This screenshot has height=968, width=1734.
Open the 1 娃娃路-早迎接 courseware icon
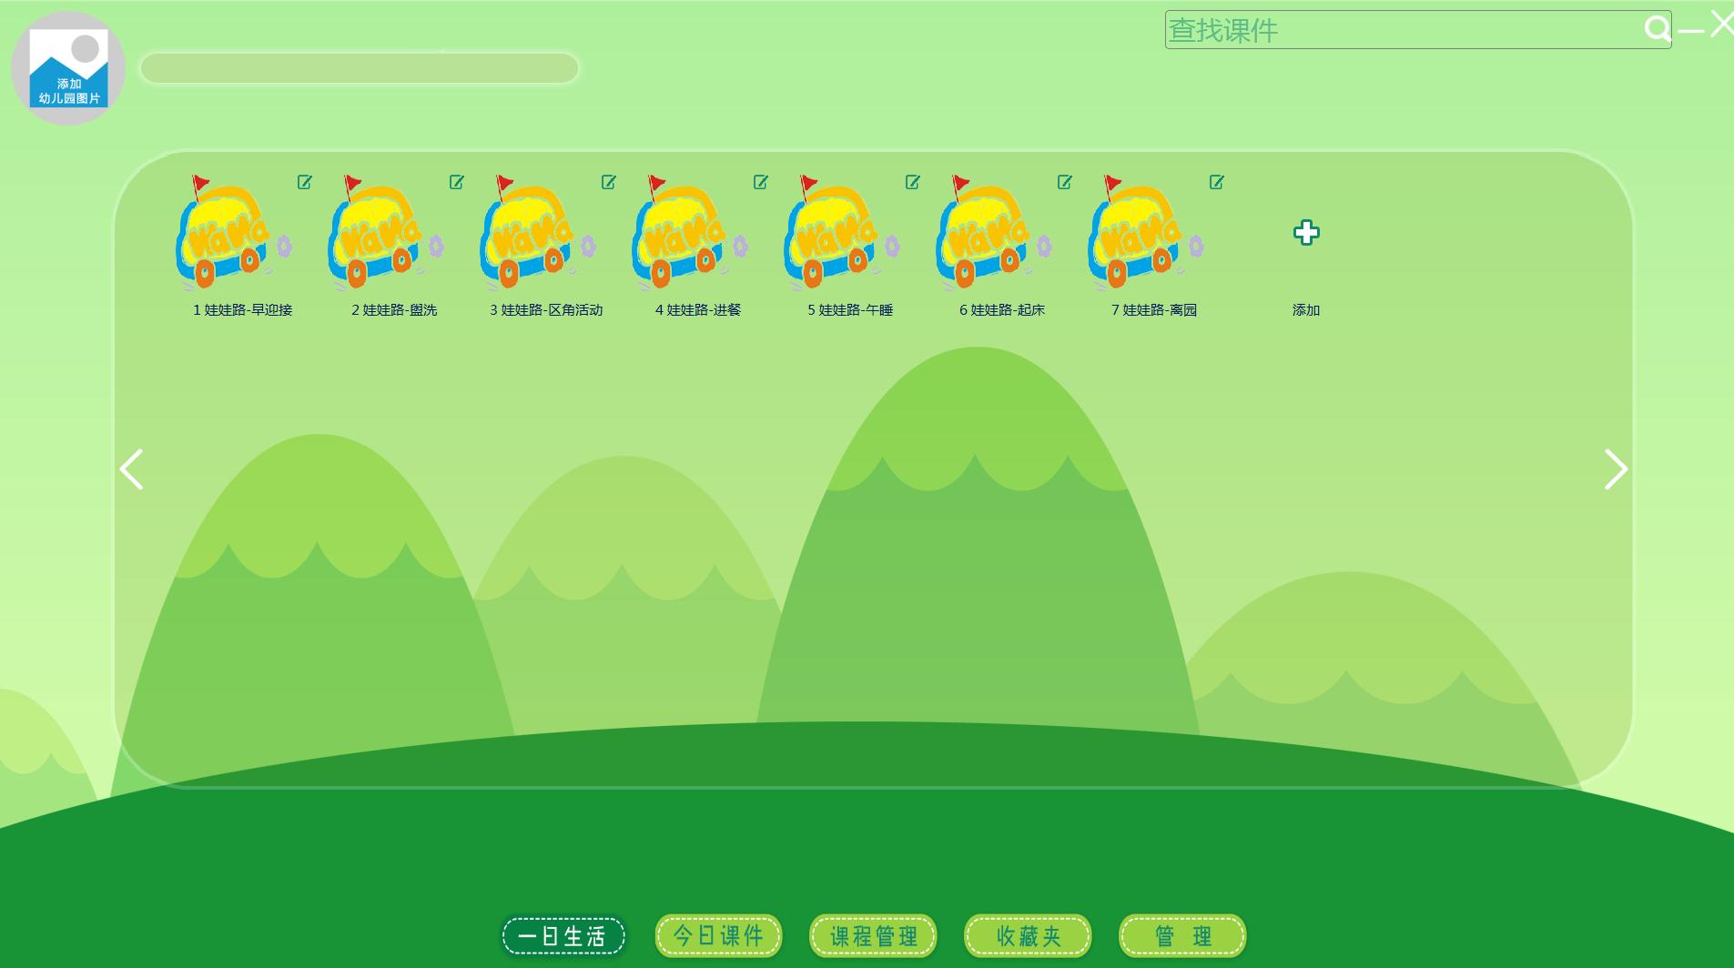[x=233, y=234]
